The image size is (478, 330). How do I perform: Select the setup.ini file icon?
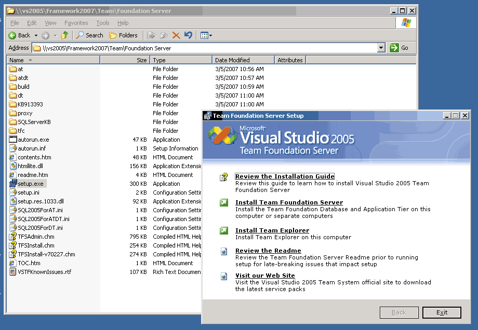pyautogui.click(x=13, y=192)
